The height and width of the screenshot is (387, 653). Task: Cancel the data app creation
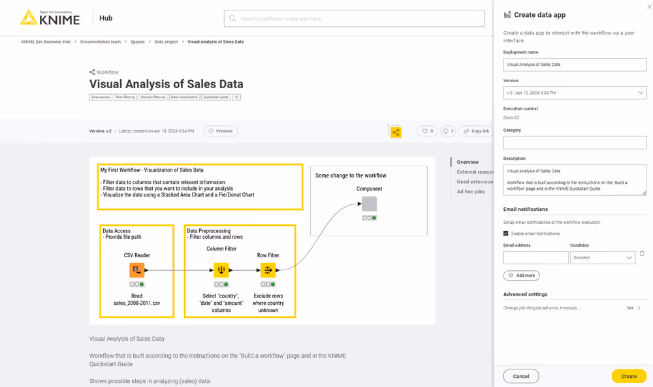tap(520, 376)
